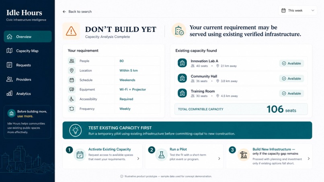Click the 'use more.' highlighted text
Image resolution: width=324 pixels, height=182 pixels.
pos(25,116)
